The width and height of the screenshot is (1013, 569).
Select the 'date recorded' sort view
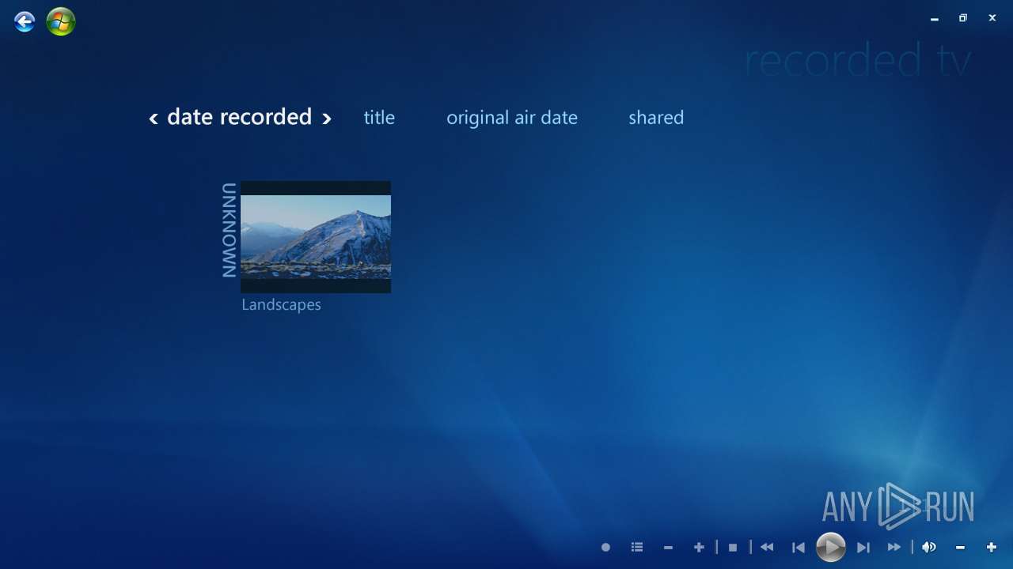239,117
